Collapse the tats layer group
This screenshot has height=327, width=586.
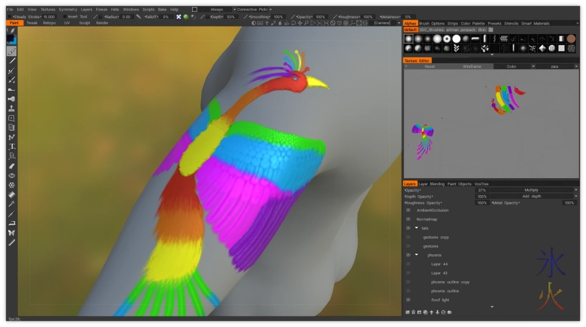point(417,228)
